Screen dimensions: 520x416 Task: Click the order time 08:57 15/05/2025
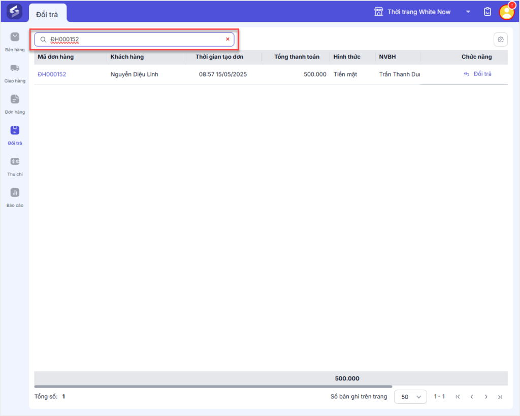coord(223,74)
